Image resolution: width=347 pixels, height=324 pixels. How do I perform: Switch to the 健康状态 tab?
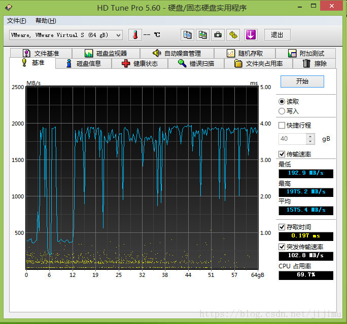tap(140, 64)
